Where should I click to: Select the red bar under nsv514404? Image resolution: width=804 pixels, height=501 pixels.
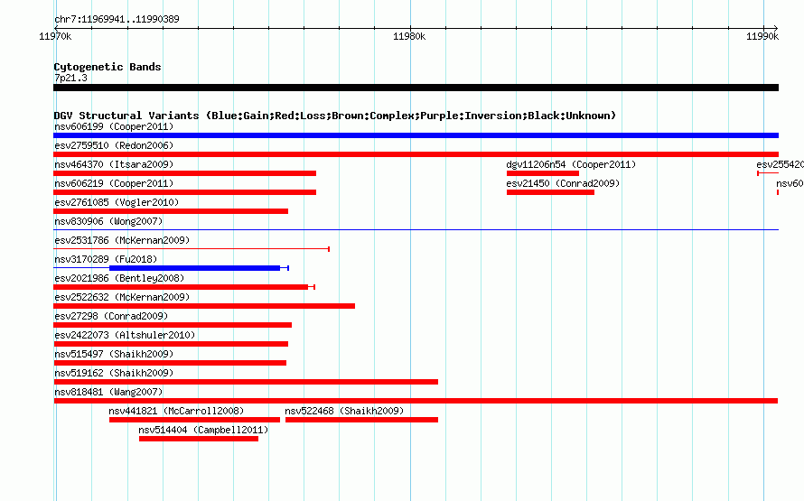[199, 439]
